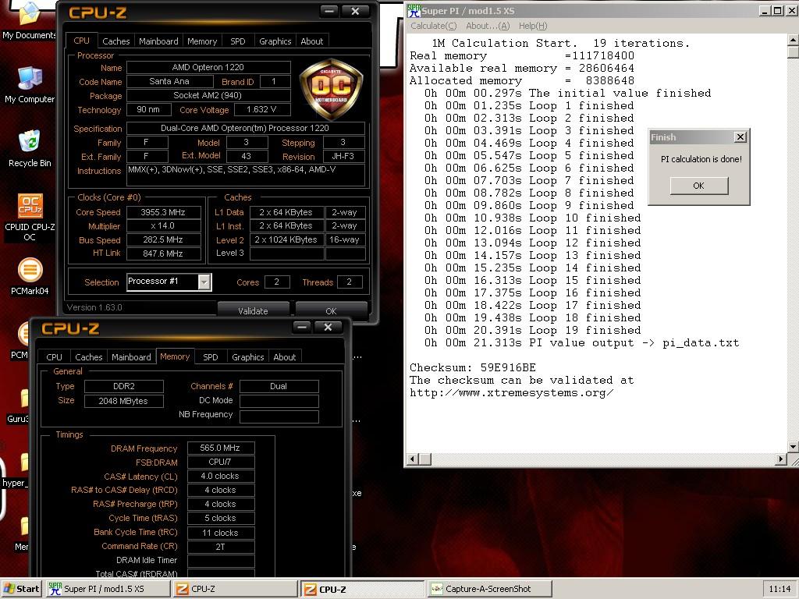Screen dimensions: 799x599
Task: Click the HT Link value 847.6 MHz
Action: coord(163,253)
